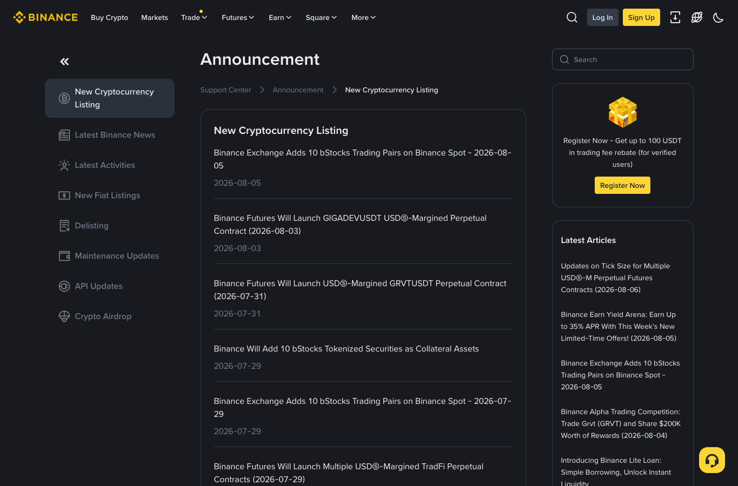The image size is (738, 486).
Task: Open TradFi Perpetual Contracts announcement
Action: click(x=349, y=473)
